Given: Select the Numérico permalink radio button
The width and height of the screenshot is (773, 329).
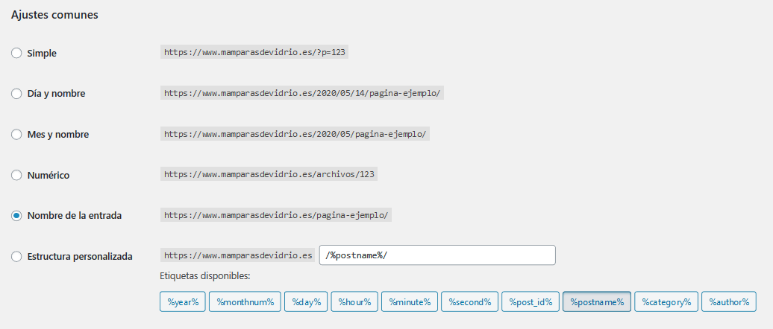Looking at the screenshot, I should [x=16, y=175].
